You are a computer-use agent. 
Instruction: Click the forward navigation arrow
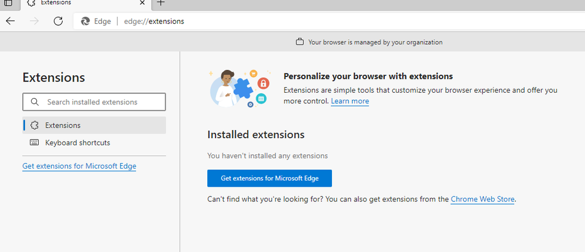[x=34, y=21]
